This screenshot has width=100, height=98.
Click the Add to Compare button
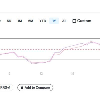point(35,87)
